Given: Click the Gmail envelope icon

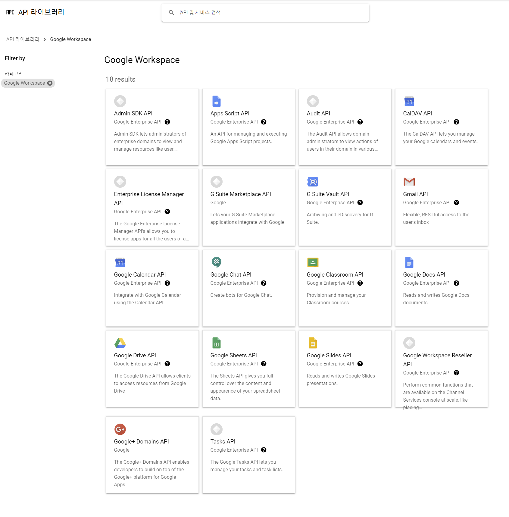Looking at the screenshot, I should pos(409,182).
